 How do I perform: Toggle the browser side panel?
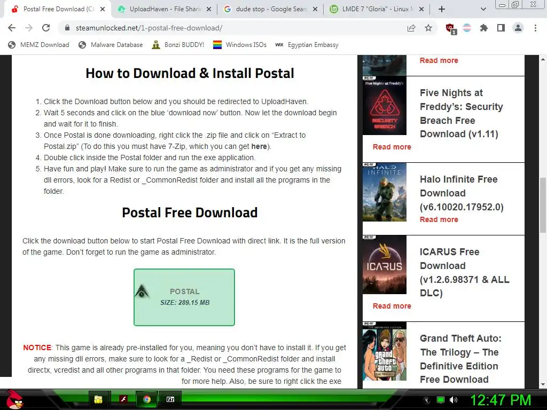pyautogui.click(x=501, y=28)
